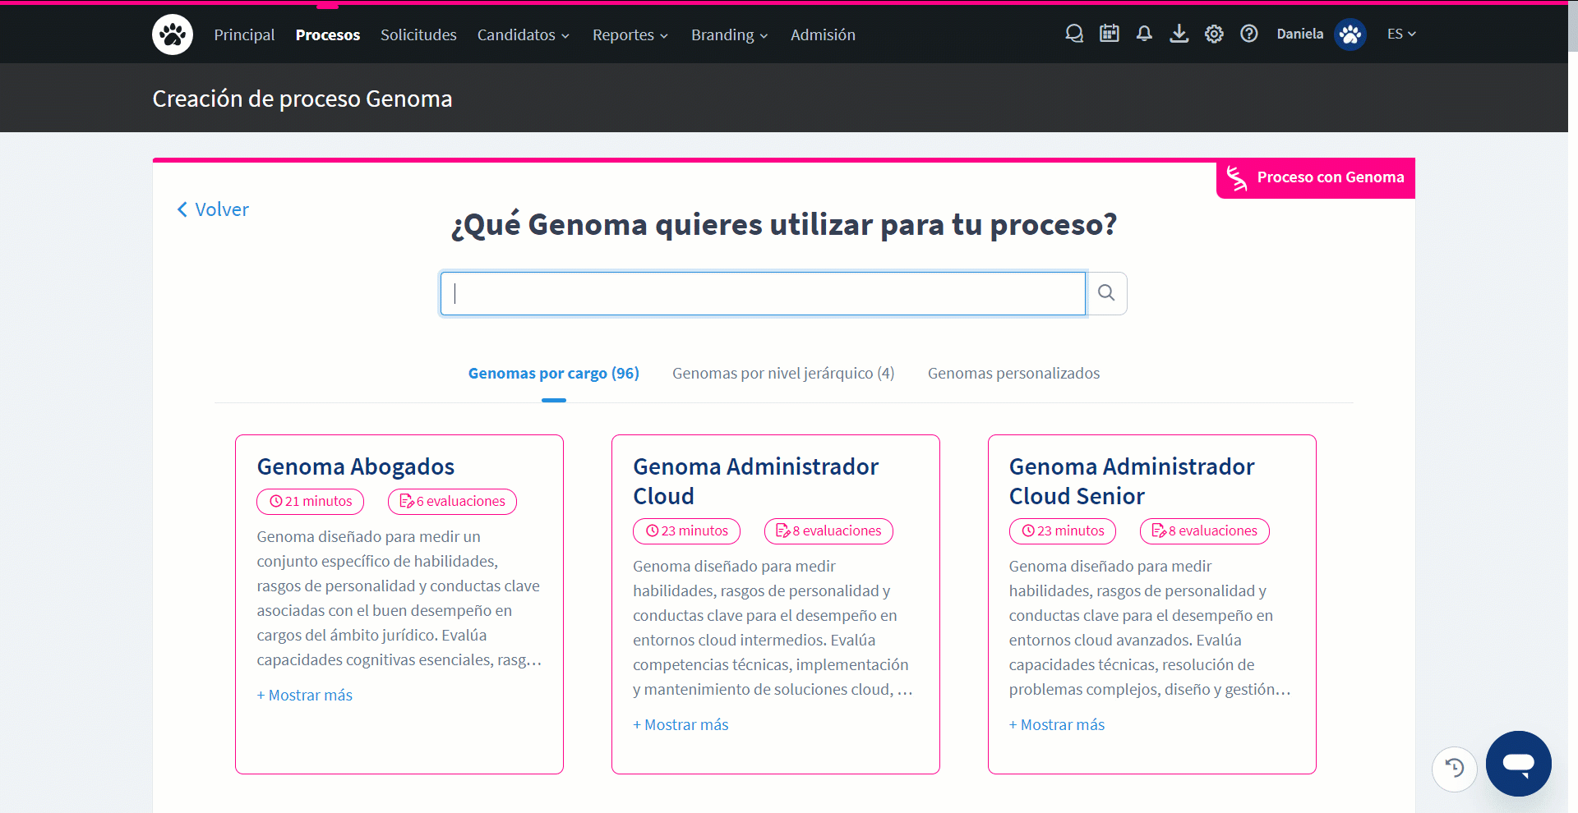Click the paw logo home icon

tap(173, 34)
